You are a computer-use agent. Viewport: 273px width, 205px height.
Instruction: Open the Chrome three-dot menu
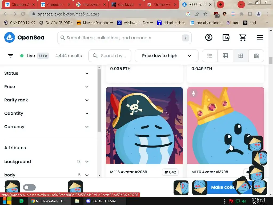[267, 14]
